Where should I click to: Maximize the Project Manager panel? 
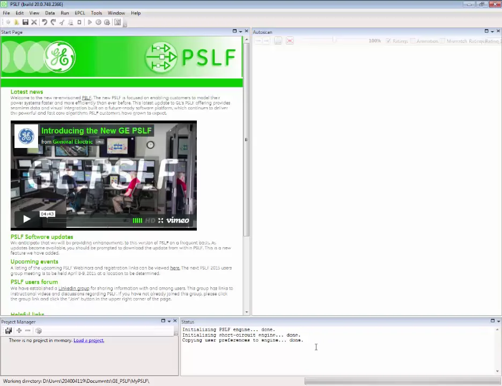pyautogui.click(x=163, y=321)
